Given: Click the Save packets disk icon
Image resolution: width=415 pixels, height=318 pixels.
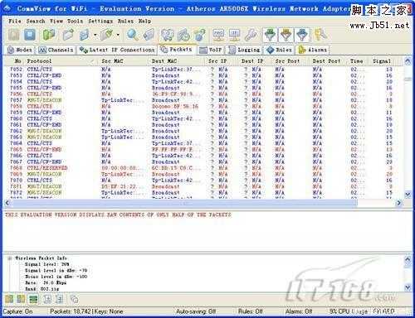Looking at the screenshot, I should (x=85, y=35).
